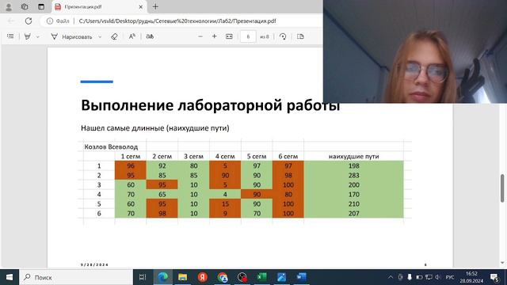Expand highlighter color options dropdown
This screenshot has width=507, height=285.
click(x=38, y=37)
